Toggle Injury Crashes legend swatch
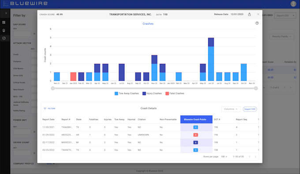Image resolution: width=300 pixels, height=174 pixels. coord(144,93)
